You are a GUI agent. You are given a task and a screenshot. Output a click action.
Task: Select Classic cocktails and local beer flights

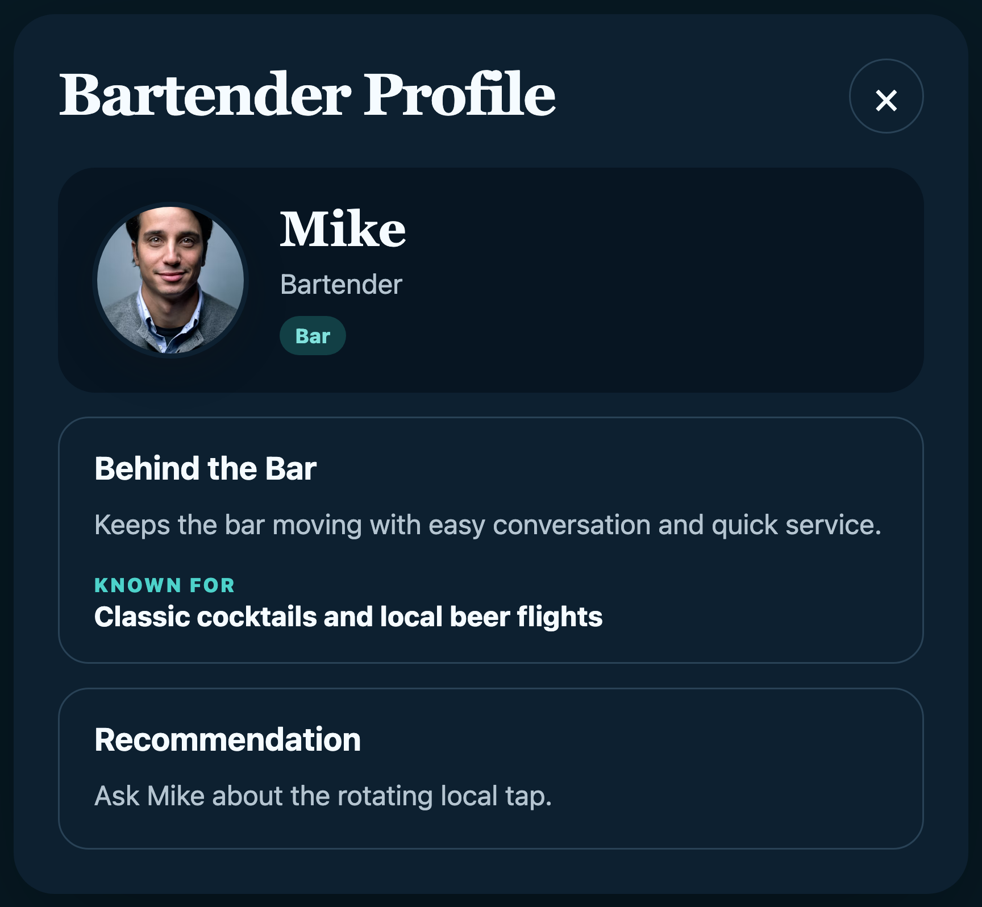pos(348,617)
